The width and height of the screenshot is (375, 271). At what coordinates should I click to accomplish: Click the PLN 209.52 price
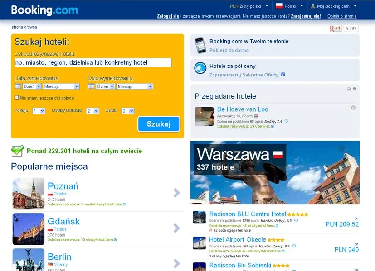coord(342,224)
